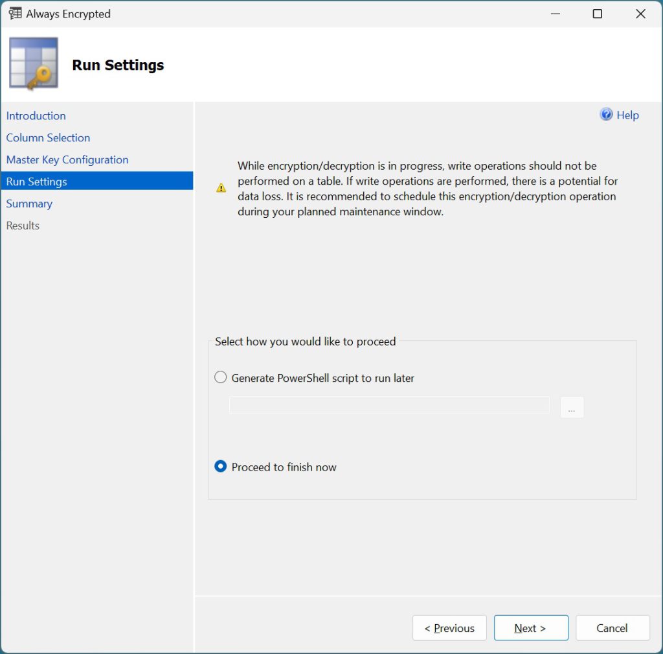The width and height of the screenshot is (663, 654).
Task: Click the Always Encrypted title bar icon
Action: (x=15, y=14)
